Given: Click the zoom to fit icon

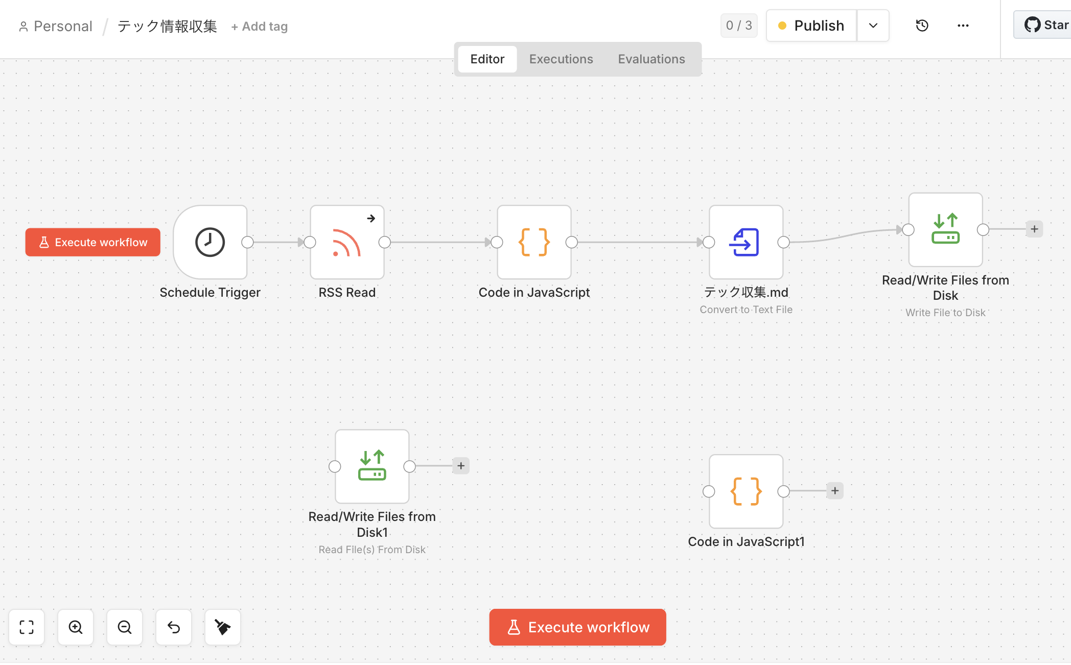Looking at the screenshot, I should coord(27,627).
